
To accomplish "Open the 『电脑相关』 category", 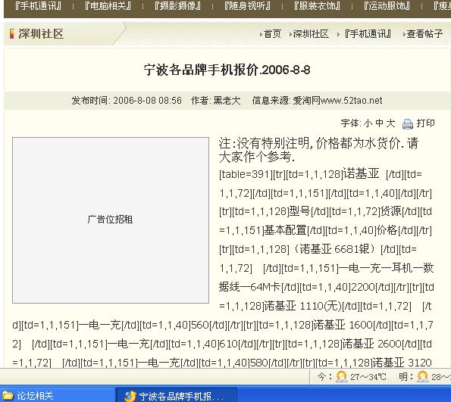I will [108, 6].
